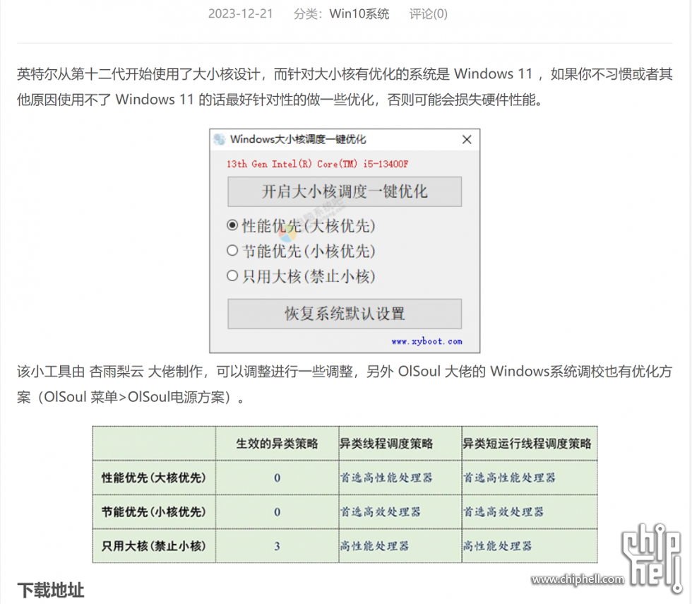692x604 pixels.
Task: Click the Windows大小核调度一键优化 title text
Action: pos(298,140)
